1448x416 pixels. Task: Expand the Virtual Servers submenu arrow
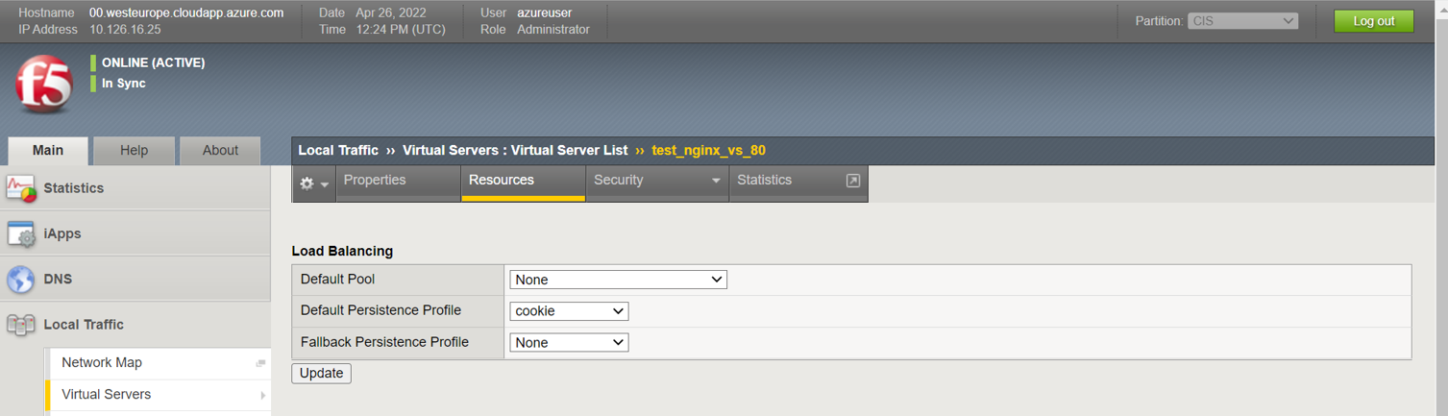262,395
